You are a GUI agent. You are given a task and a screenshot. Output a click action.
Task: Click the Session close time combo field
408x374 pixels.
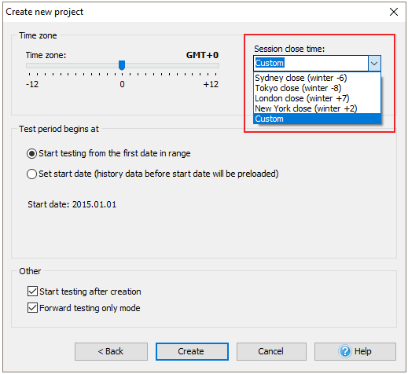[x=311, y=63]
